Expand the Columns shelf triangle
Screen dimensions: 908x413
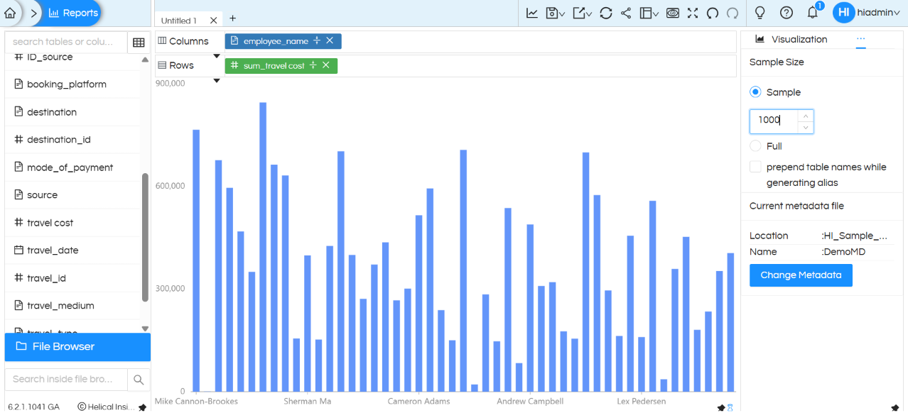point(217,56)
